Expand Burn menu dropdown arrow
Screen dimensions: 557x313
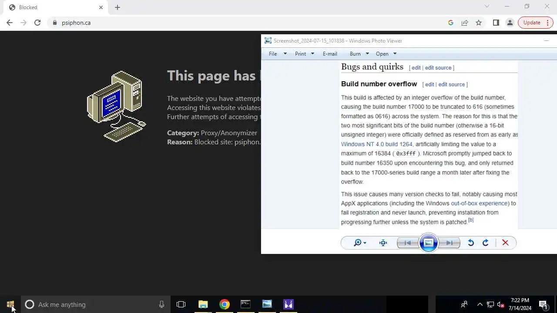367,54
